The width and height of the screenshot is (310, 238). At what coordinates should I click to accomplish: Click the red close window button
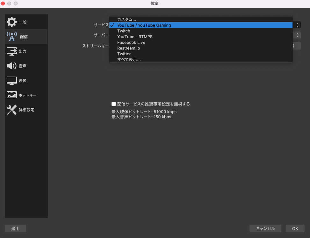[3, 3]
